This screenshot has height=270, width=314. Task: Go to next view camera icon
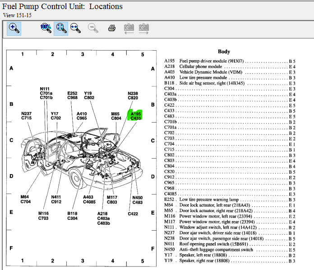[x=144, y=28]
